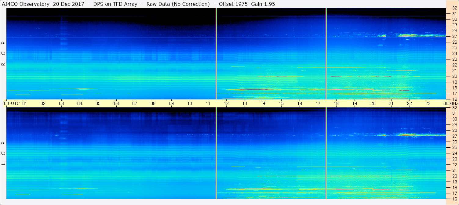Screen dimensions: 459x205
Task: Select the 22 hour label on time axis
Action: coord(410,103)
